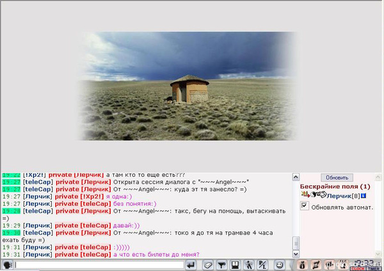The image size is (384, 271).
Task: Click the hut landscape image
Action: 189,86
